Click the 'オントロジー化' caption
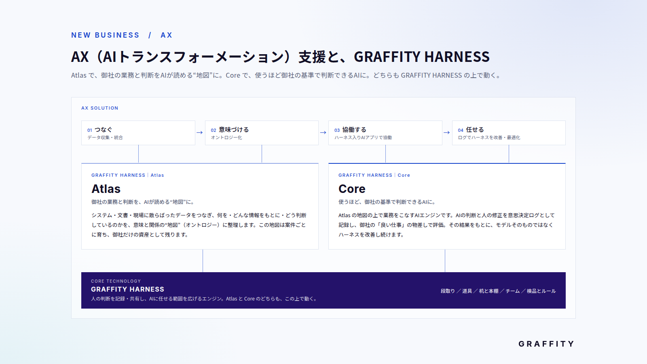Image resolution: width=647 pixels, height=364 pixels. click(226, 138)
